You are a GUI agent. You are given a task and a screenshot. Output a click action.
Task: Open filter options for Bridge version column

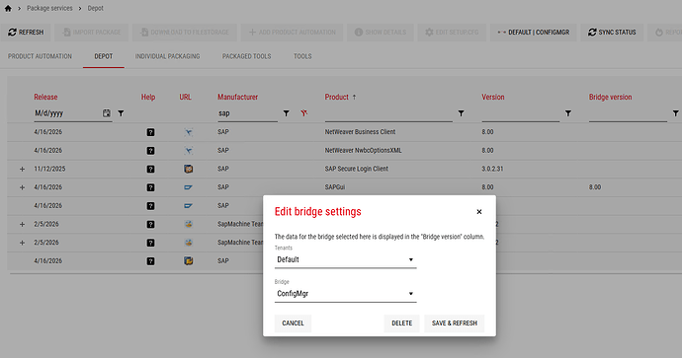[x=675, y=113]
